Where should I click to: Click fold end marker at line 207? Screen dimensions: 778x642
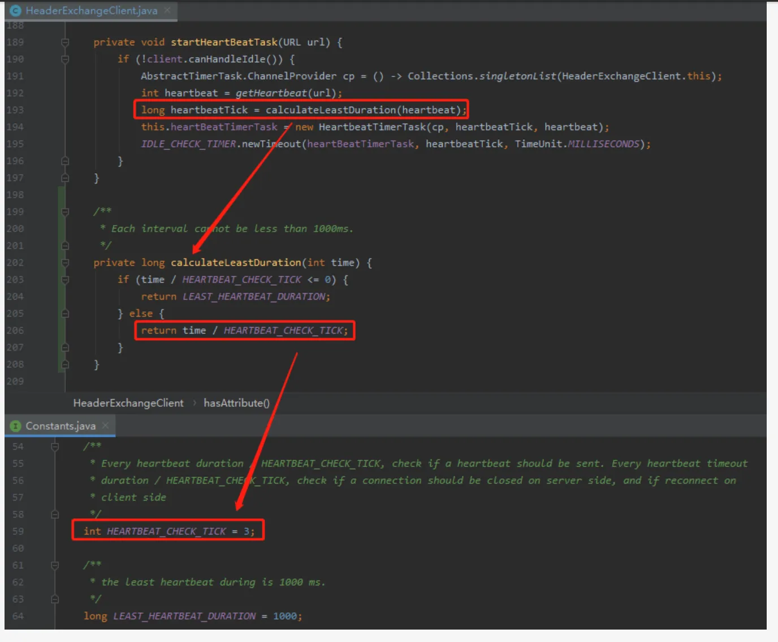[x=65, y=348]
